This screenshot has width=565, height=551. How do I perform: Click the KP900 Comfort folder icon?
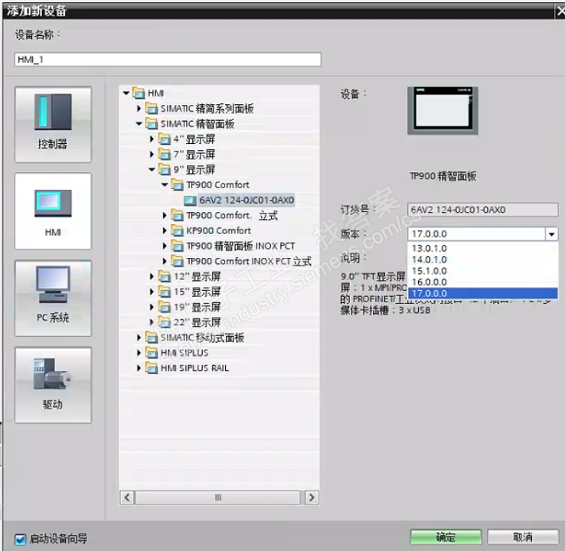pyautogui.click(x=178, y=230)
